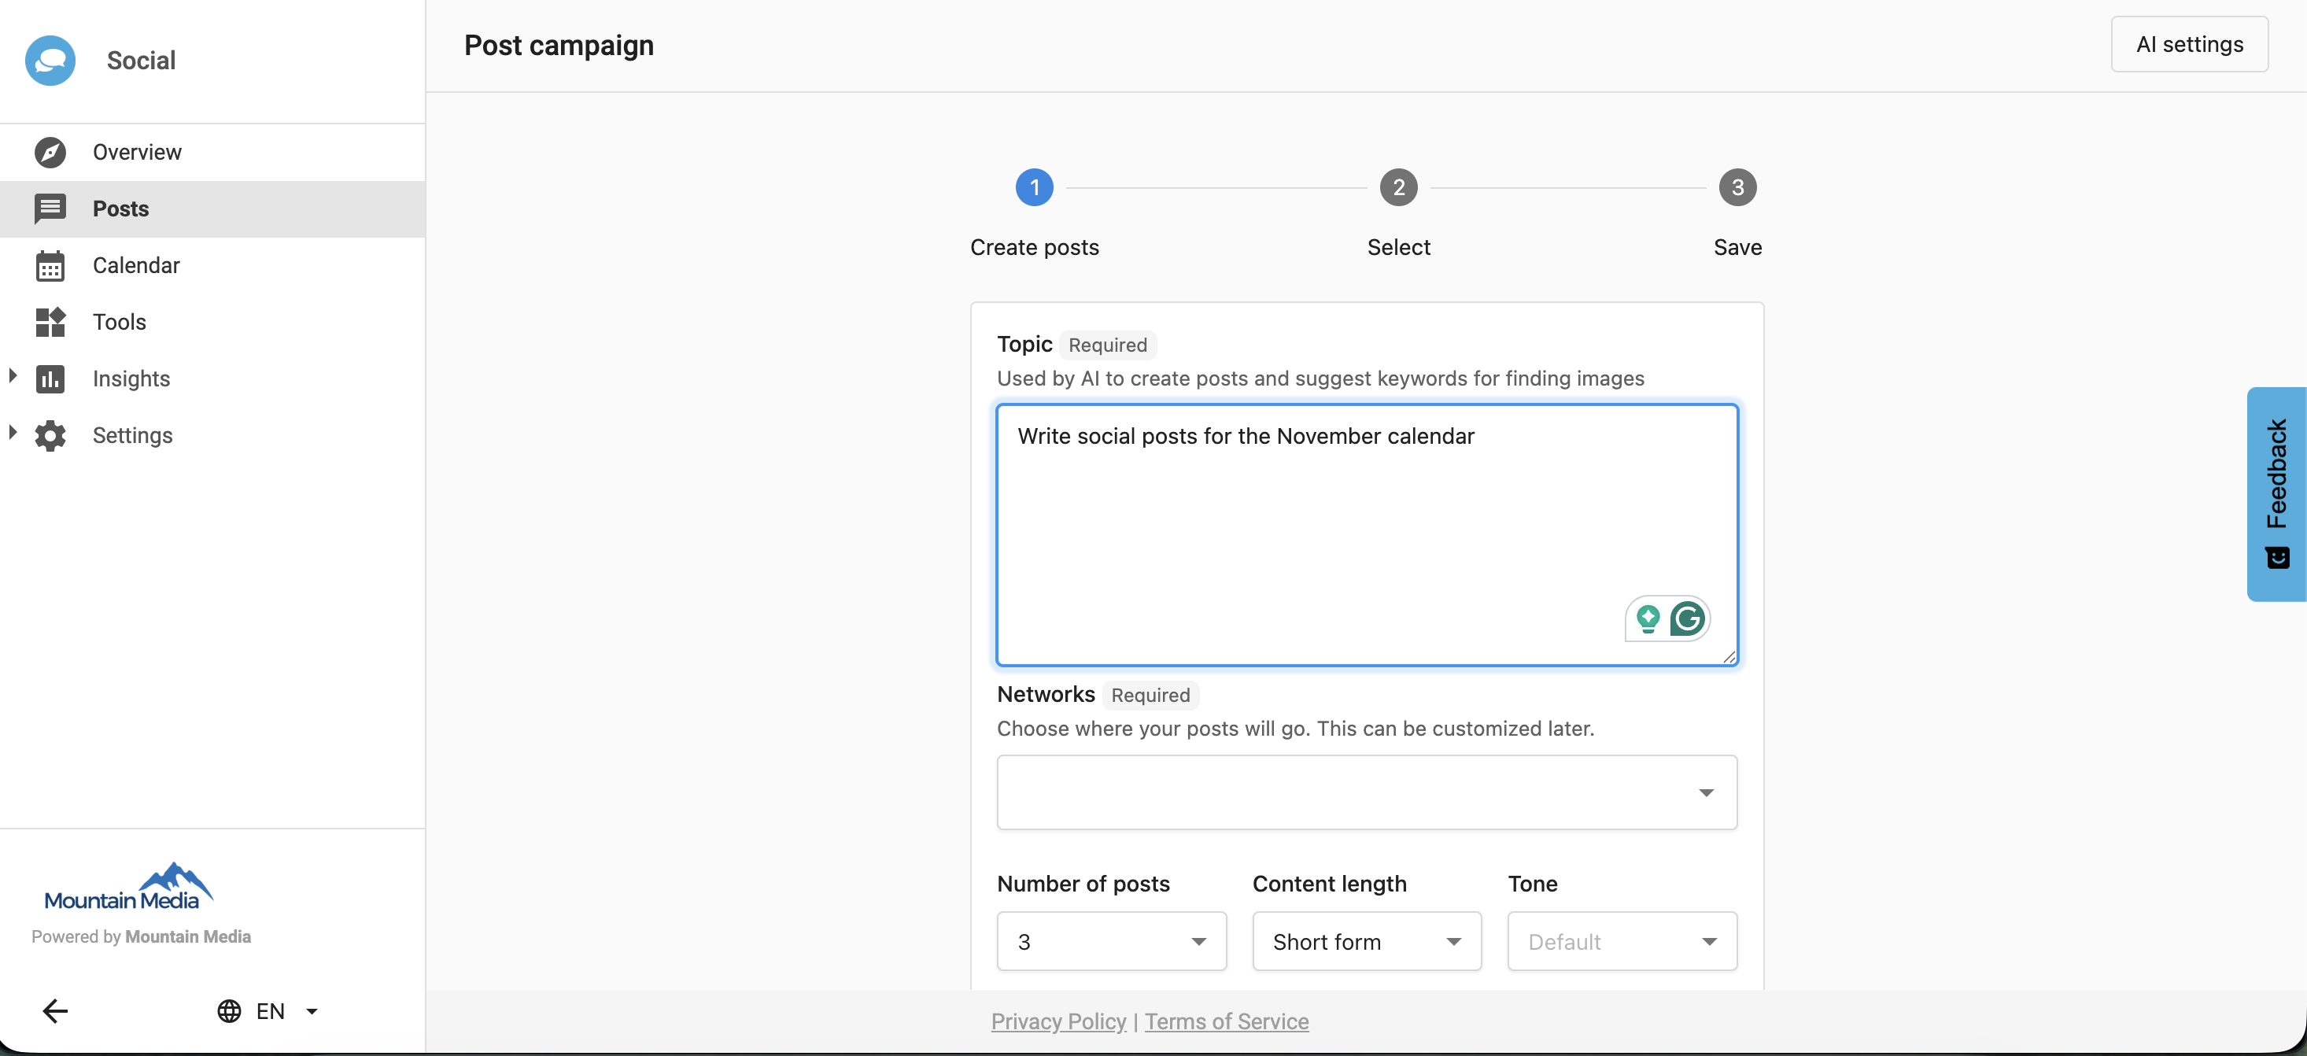The image size is (2307, 1056).
Task: Expand the Settings menu arrow
Action: pos(13,434)
